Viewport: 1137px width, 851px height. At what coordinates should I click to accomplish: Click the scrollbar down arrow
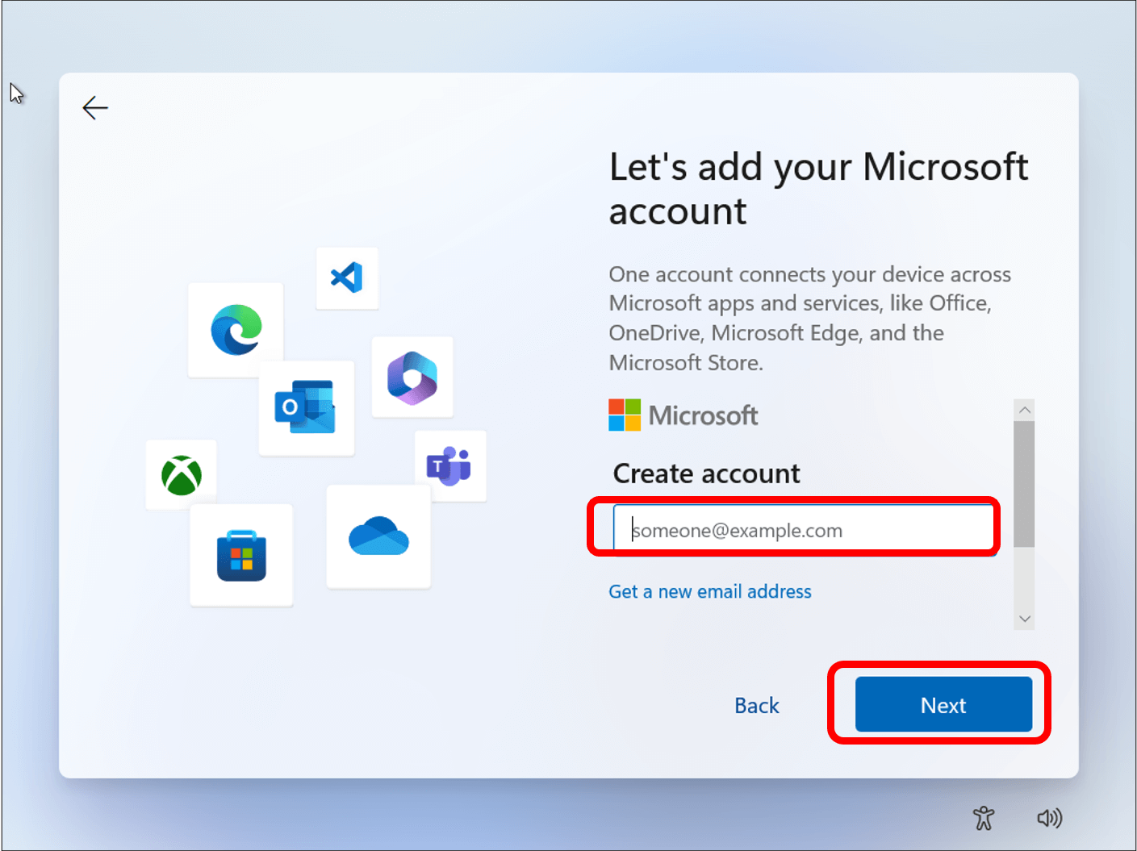(1024, 619)
